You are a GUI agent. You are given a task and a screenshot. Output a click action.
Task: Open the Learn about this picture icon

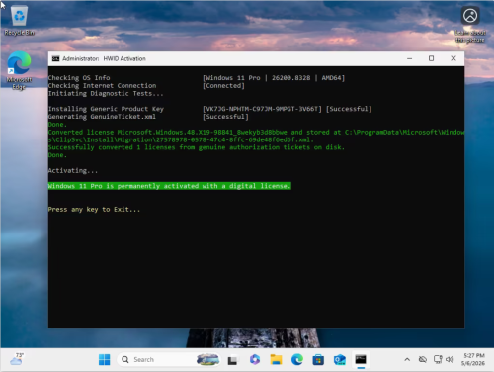click(470, 26)
